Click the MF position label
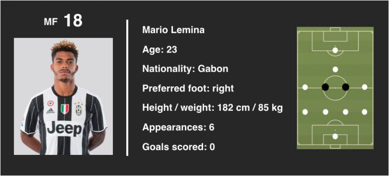This screenshot has height=176, width=389. (51, 22)
